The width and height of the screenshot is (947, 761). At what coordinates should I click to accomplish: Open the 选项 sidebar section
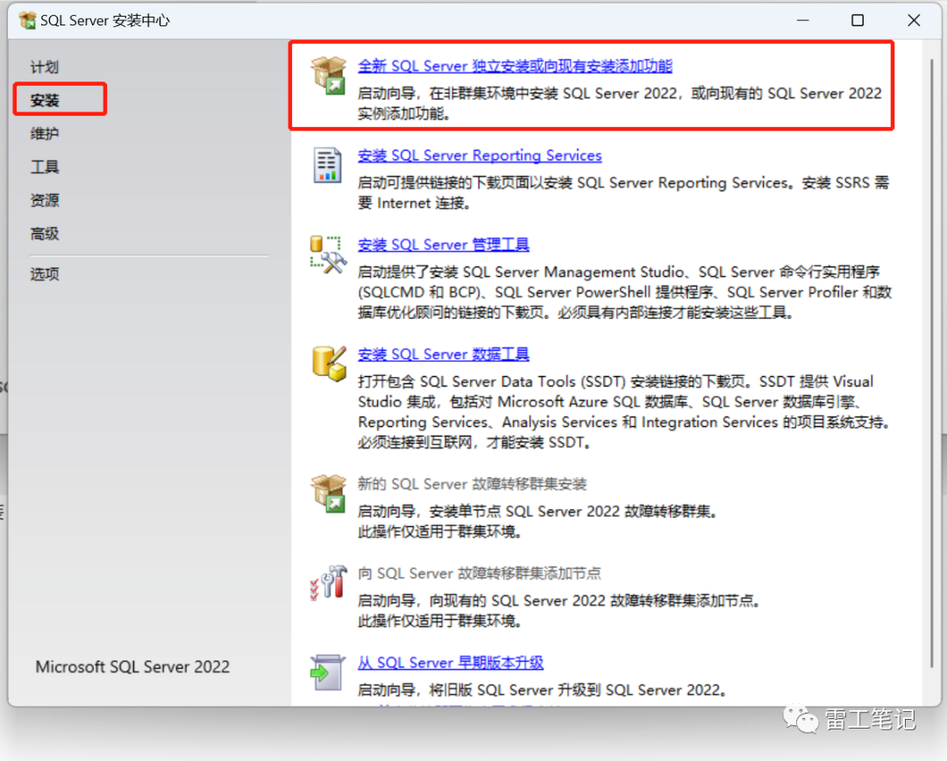pyautogui.click(x=45, y=274)
